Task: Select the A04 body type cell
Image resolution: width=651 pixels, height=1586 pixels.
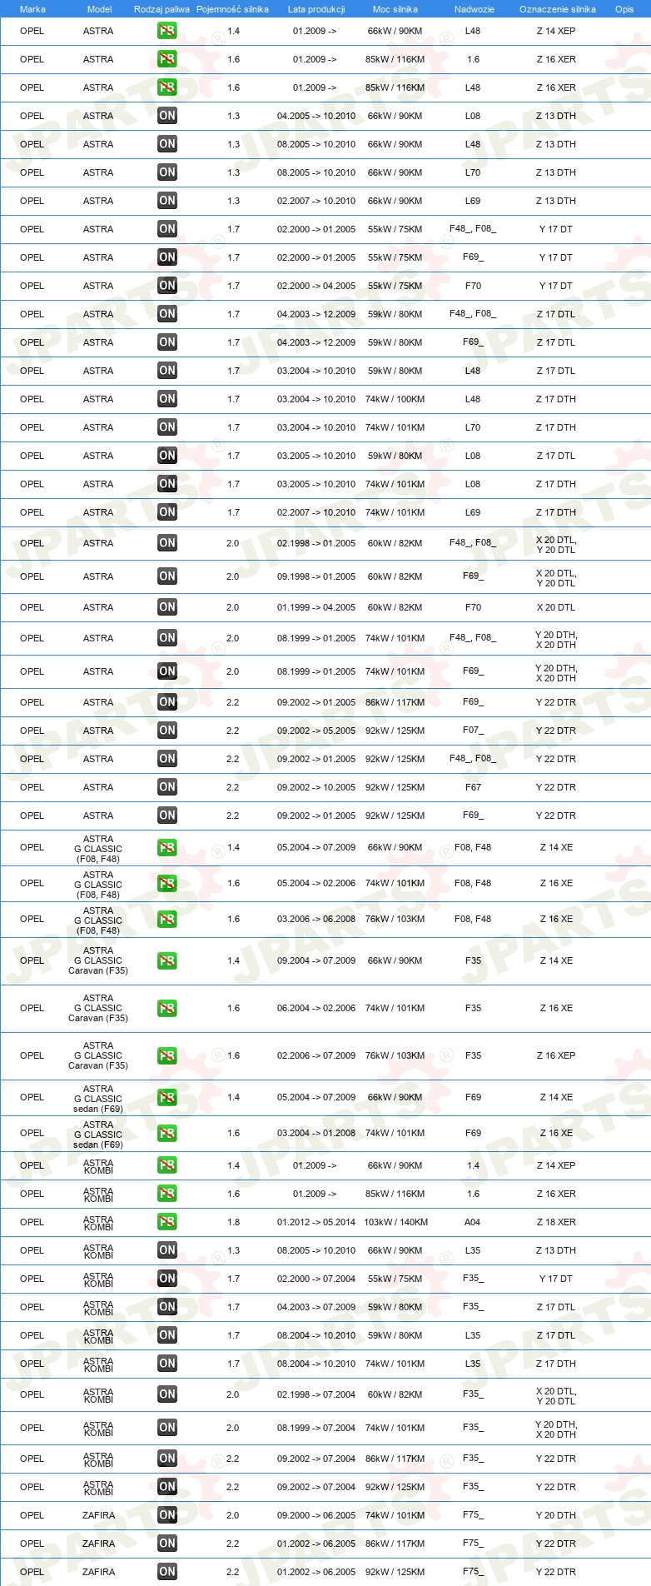Action: [473, 1222]
